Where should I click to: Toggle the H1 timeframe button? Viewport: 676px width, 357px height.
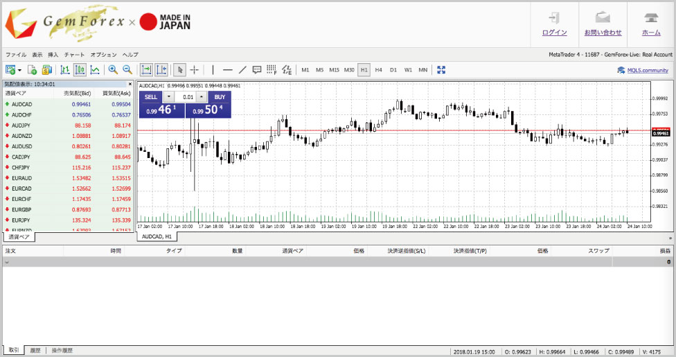[364, 69]
